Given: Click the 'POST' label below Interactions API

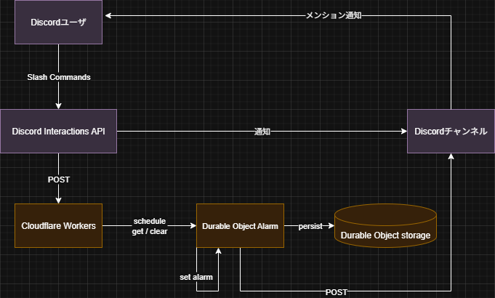Looking at the screenshot, I should tap(59, 180).
